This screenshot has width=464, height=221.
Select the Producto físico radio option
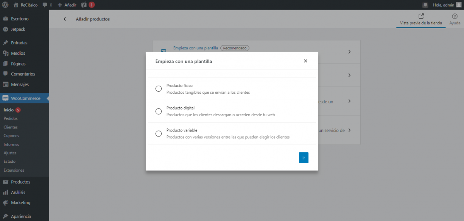coord(159,89)
